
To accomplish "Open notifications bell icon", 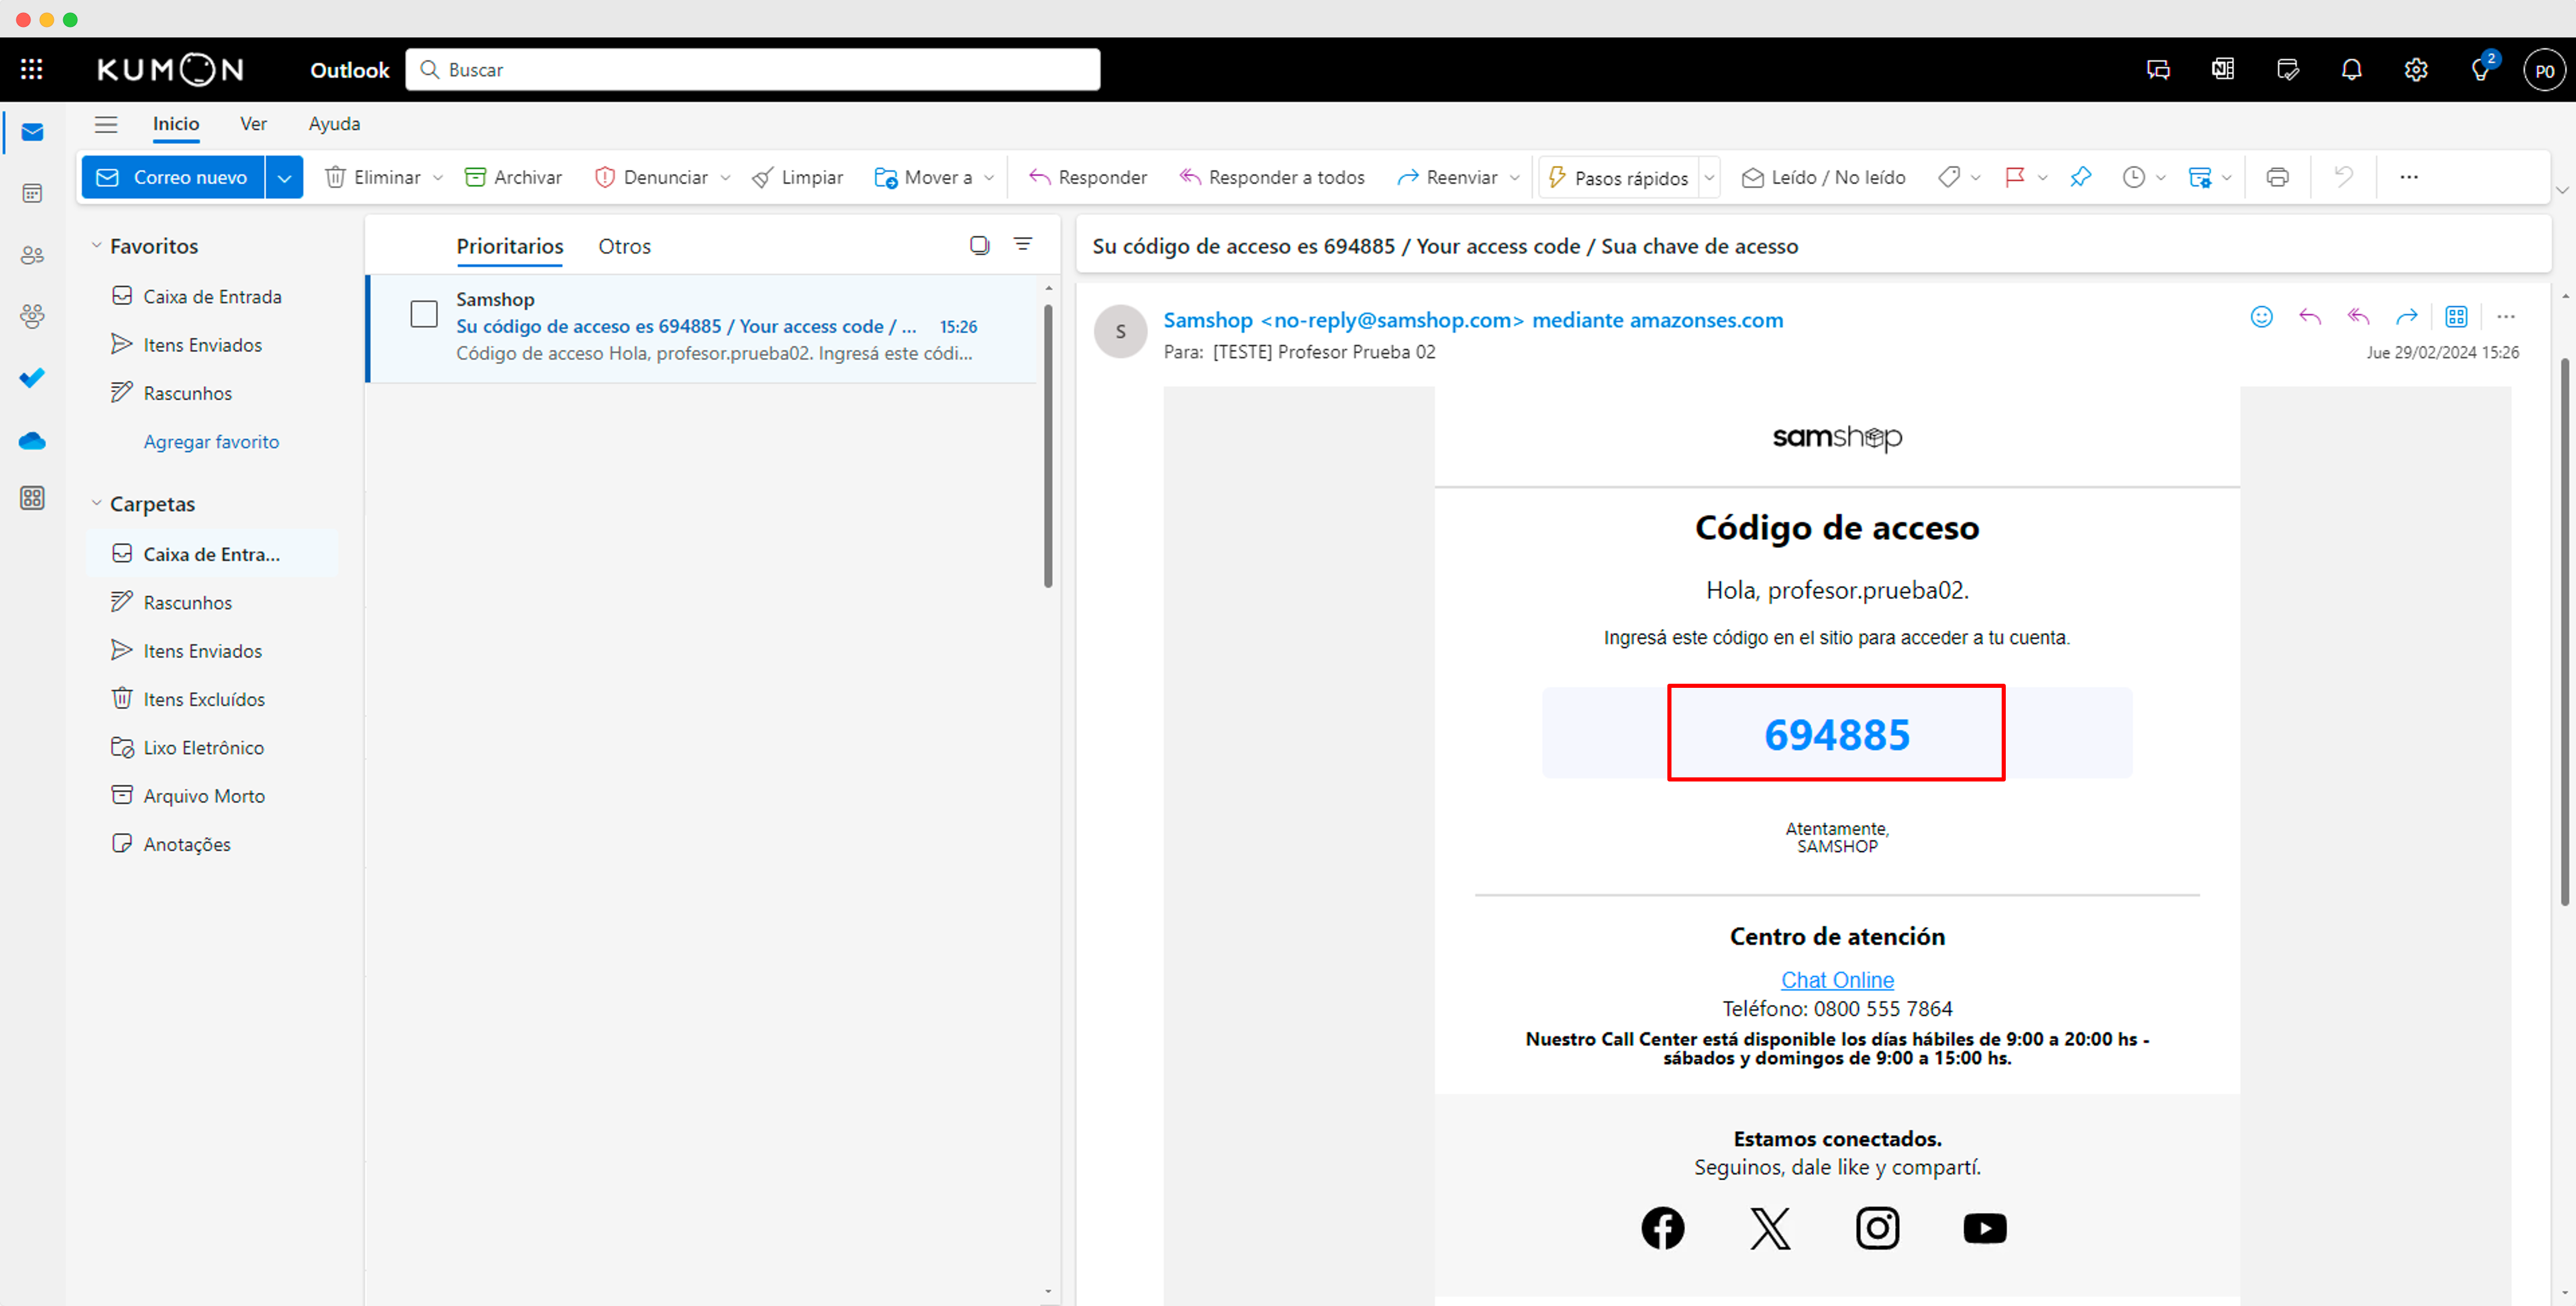I will [x=2351, y=69].
